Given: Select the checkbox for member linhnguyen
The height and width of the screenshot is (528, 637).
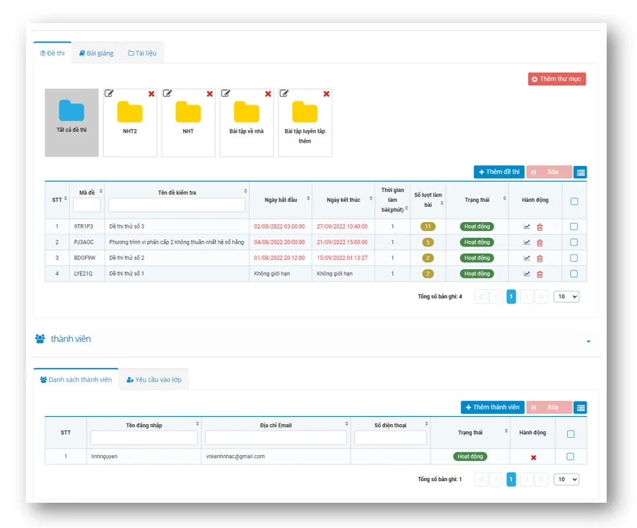Looking at the screenshot, I should click(x=570, y=457).
